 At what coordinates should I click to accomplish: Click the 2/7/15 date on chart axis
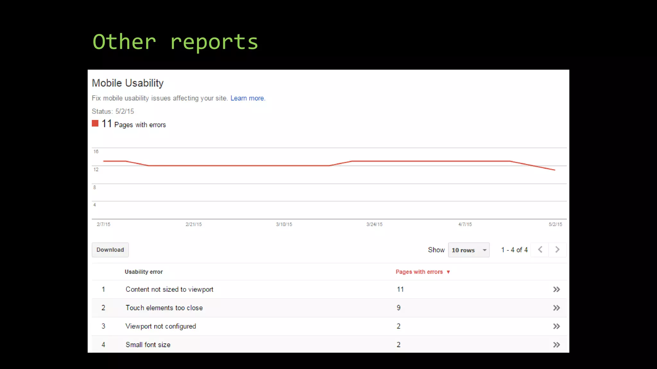coord(103,225)
